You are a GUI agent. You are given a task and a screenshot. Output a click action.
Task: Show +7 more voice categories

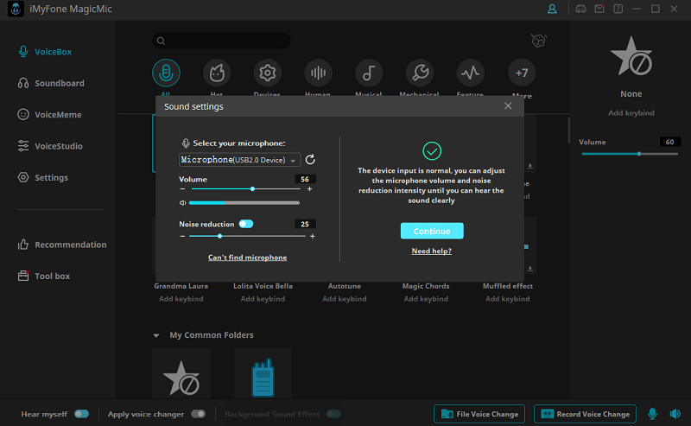522,73
